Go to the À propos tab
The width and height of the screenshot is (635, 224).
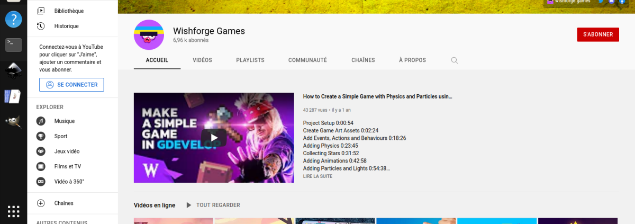412,60
